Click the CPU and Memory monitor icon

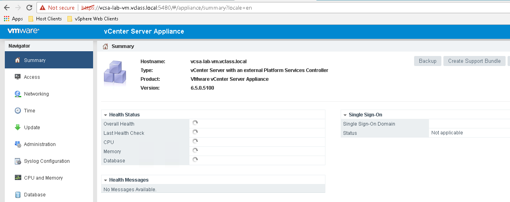point(18,178)
